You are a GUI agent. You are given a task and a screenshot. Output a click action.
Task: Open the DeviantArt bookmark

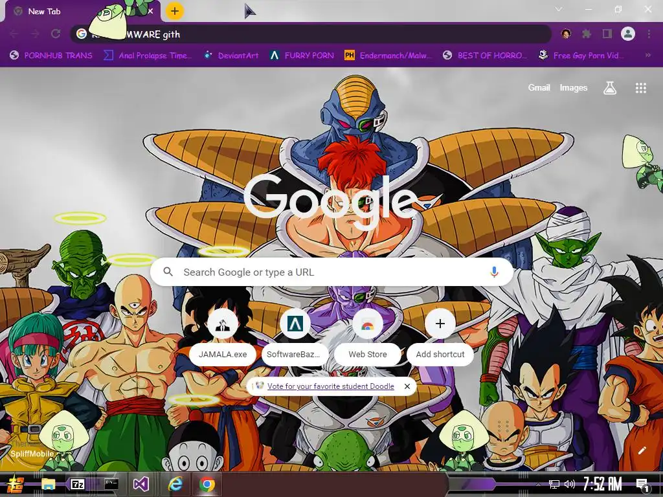[x=231, y=56]
